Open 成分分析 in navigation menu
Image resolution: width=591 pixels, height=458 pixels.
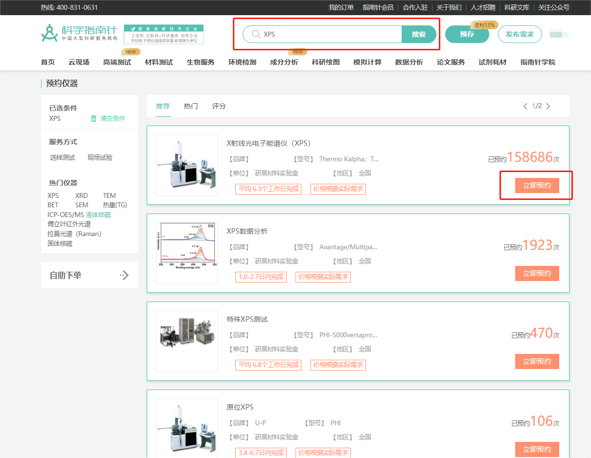[284, 62]
